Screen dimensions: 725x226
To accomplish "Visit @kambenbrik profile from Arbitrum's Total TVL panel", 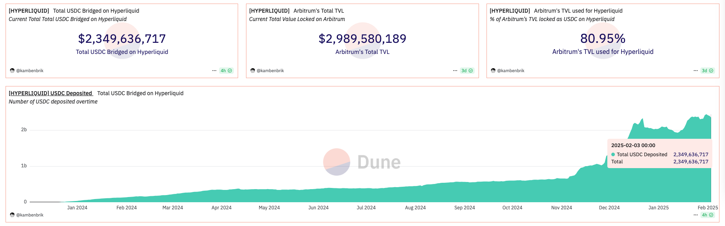I will tap(270, 71).
